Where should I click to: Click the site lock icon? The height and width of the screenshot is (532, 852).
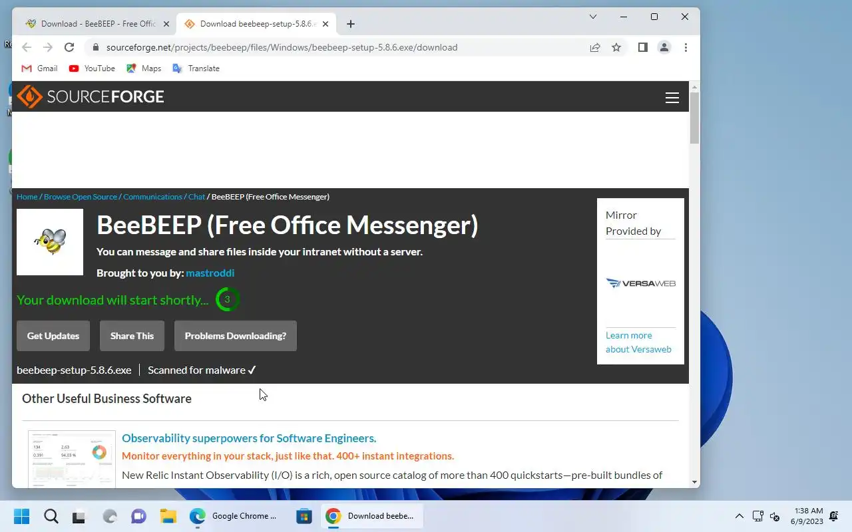(x=95, y=47)
